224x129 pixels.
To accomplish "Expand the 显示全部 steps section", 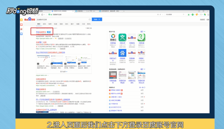I will click(x=64, y=72).
